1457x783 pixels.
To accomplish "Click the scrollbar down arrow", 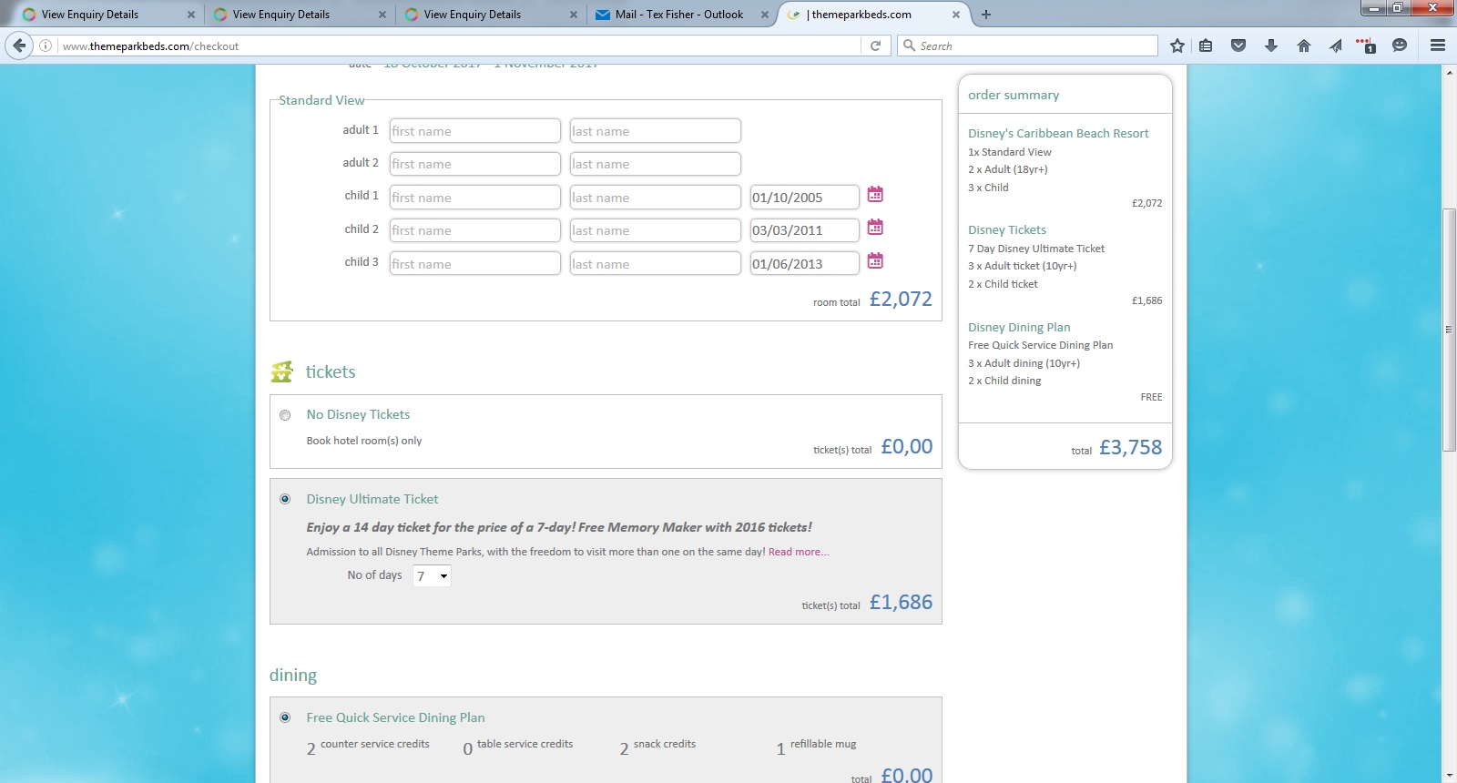I will [1449, 776].
